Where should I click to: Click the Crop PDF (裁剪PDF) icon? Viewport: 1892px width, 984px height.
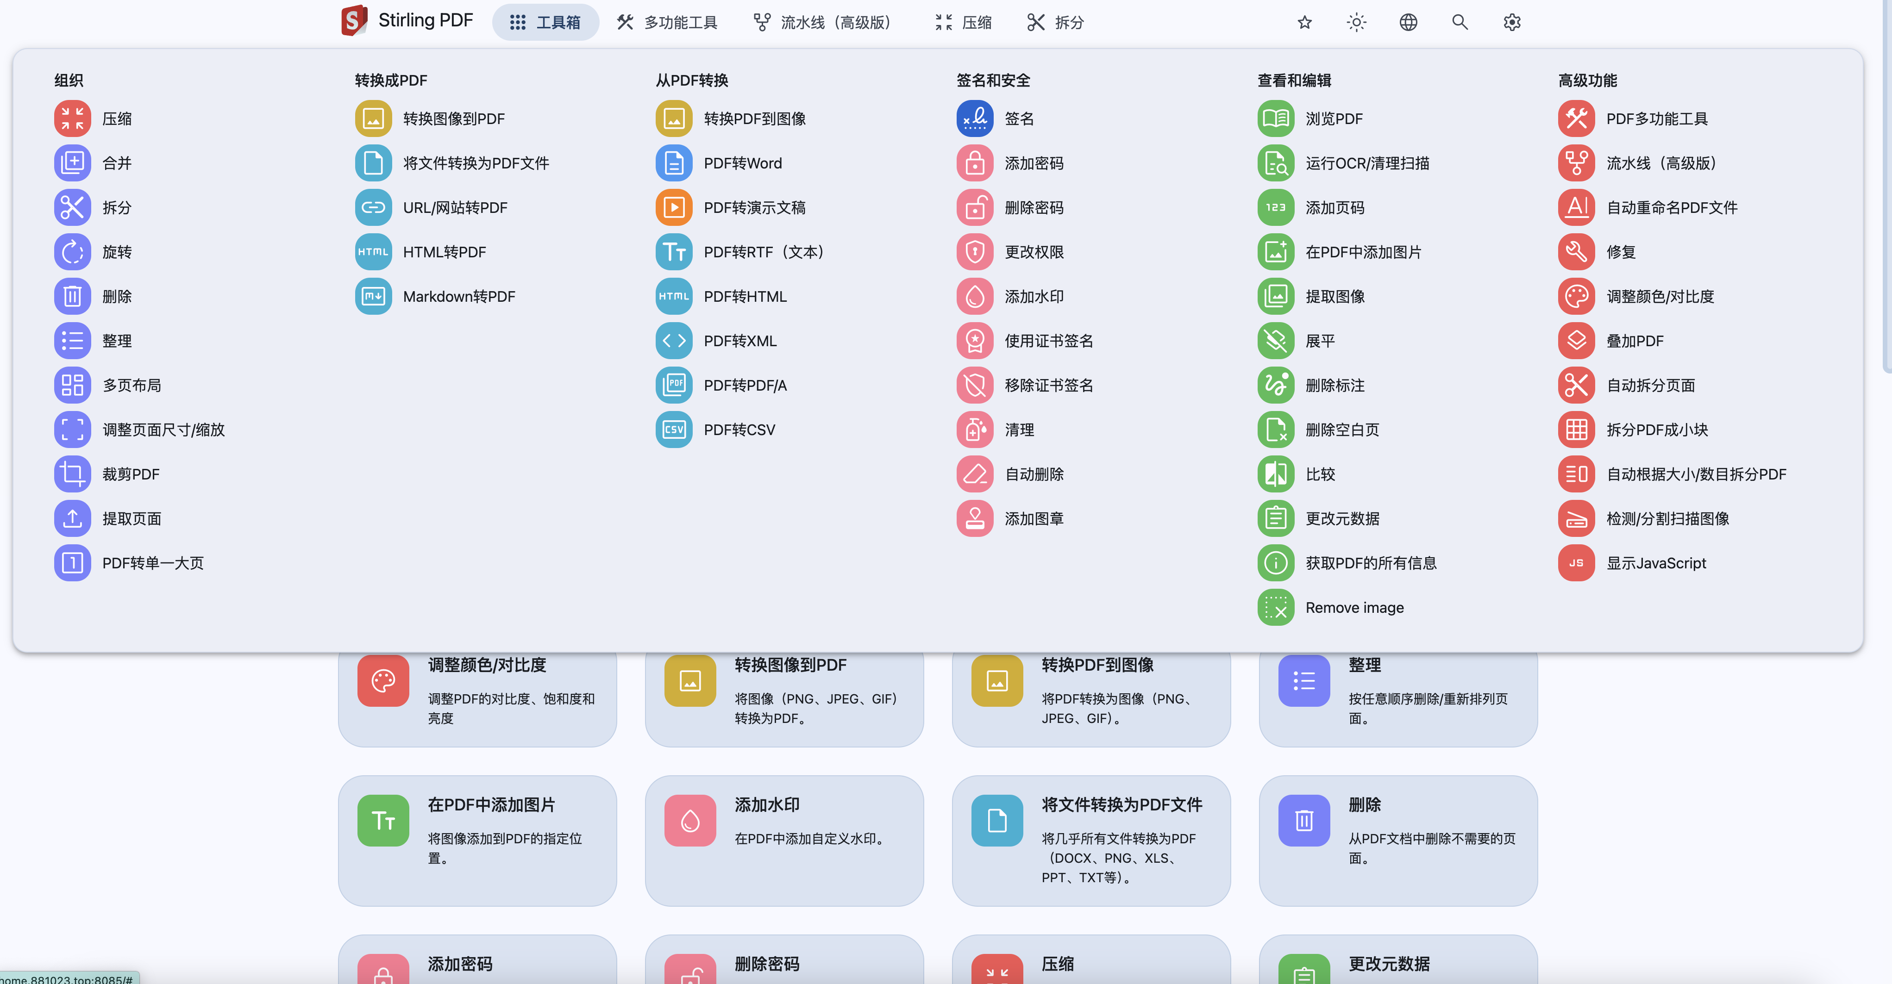72,473
